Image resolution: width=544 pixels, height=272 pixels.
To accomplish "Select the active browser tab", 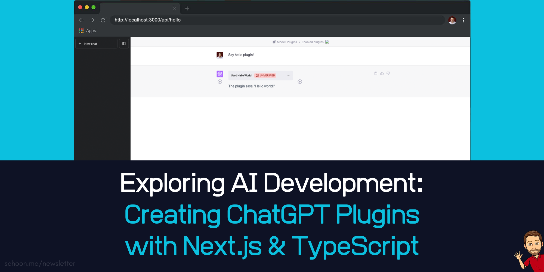I will (140, 8).
